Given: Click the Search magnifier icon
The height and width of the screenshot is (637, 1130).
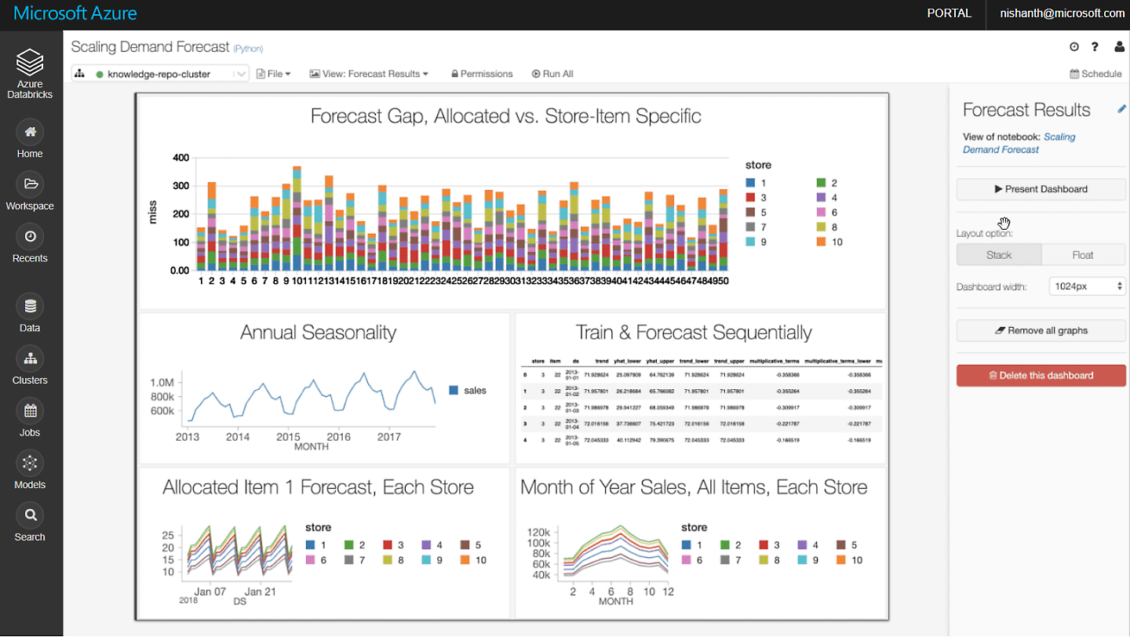Looking at the screenshot, I should tap(30, 515).
